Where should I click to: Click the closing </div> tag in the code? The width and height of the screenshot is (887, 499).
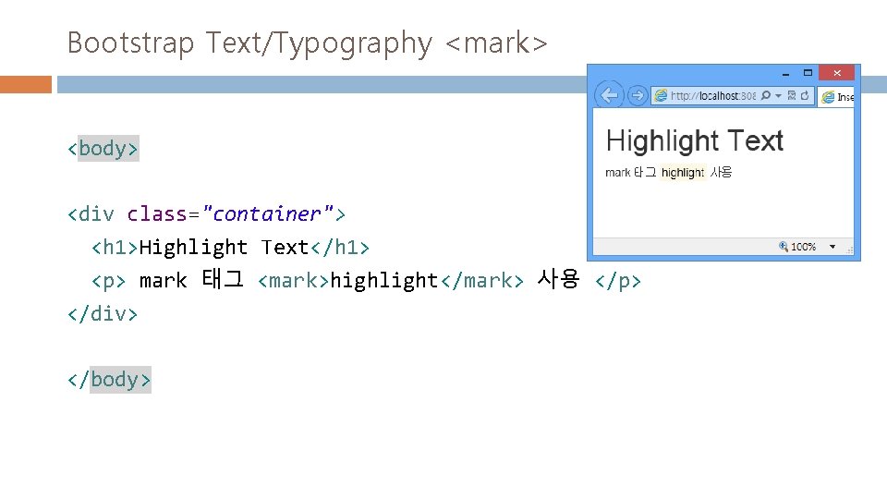click(x=103, y=313)
